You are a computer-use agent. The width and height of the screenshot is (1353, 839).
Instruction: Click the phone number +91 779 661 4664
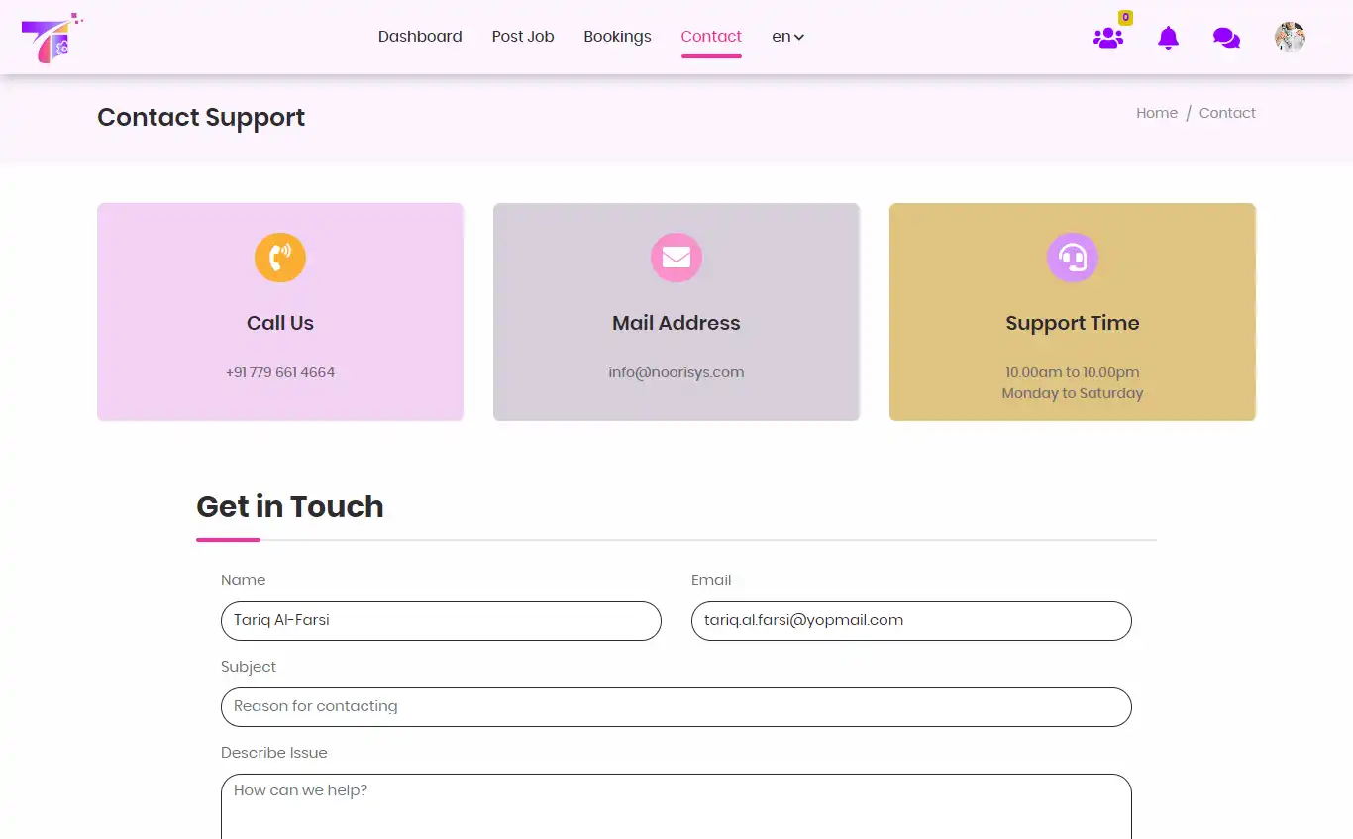click(x=279, y=372)
